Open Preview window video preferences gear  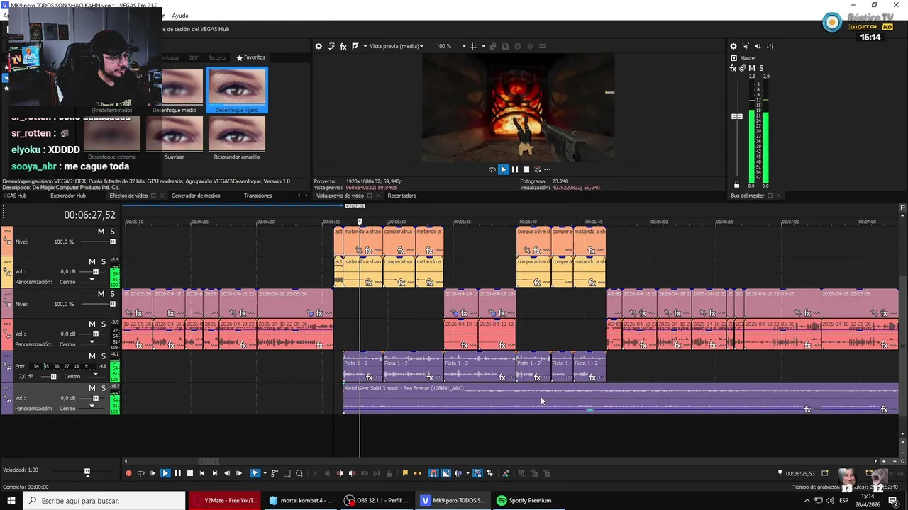click(x=319, y=46)
